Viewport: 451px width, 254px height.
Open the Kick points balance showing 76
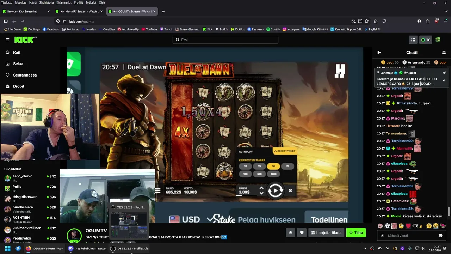426,40
